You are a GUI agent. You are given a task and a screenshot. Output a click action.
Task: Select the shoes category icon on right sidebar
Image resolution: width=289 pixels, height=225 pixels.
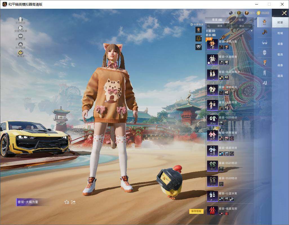pyautogui.click(x=264, y=83)
